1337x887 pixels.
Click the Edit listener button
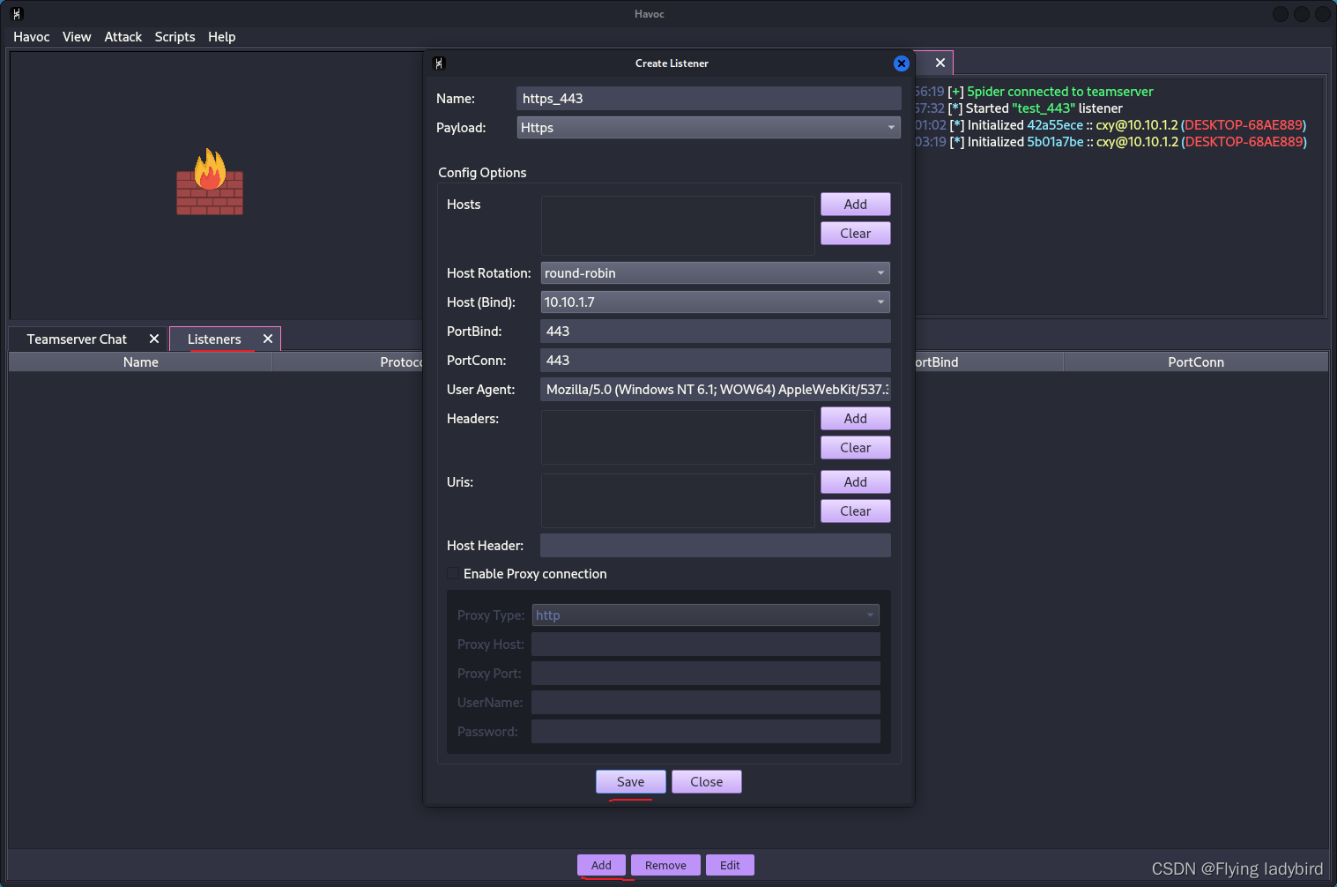pyautogui.click(x=730, y=866)
